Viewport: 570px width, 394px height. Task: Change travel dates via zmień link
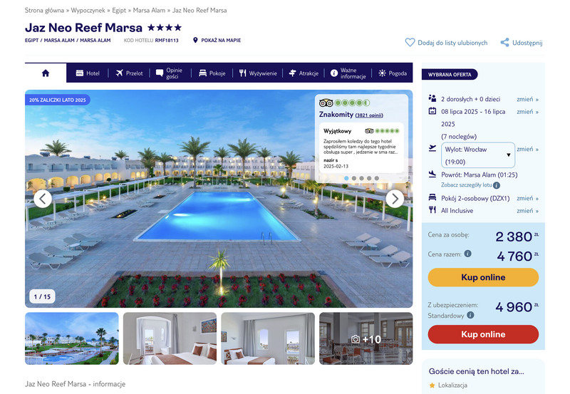pos(527,112)
